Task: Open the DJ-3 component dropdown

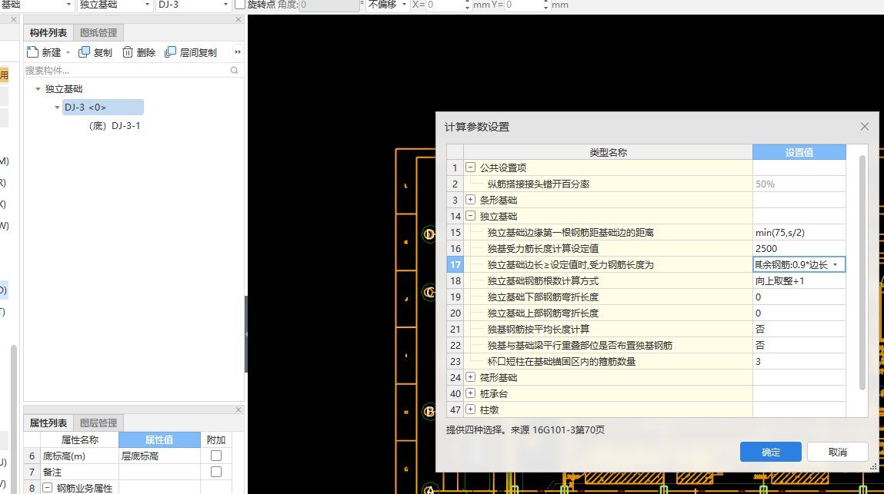Action: (x=226, y=5)
